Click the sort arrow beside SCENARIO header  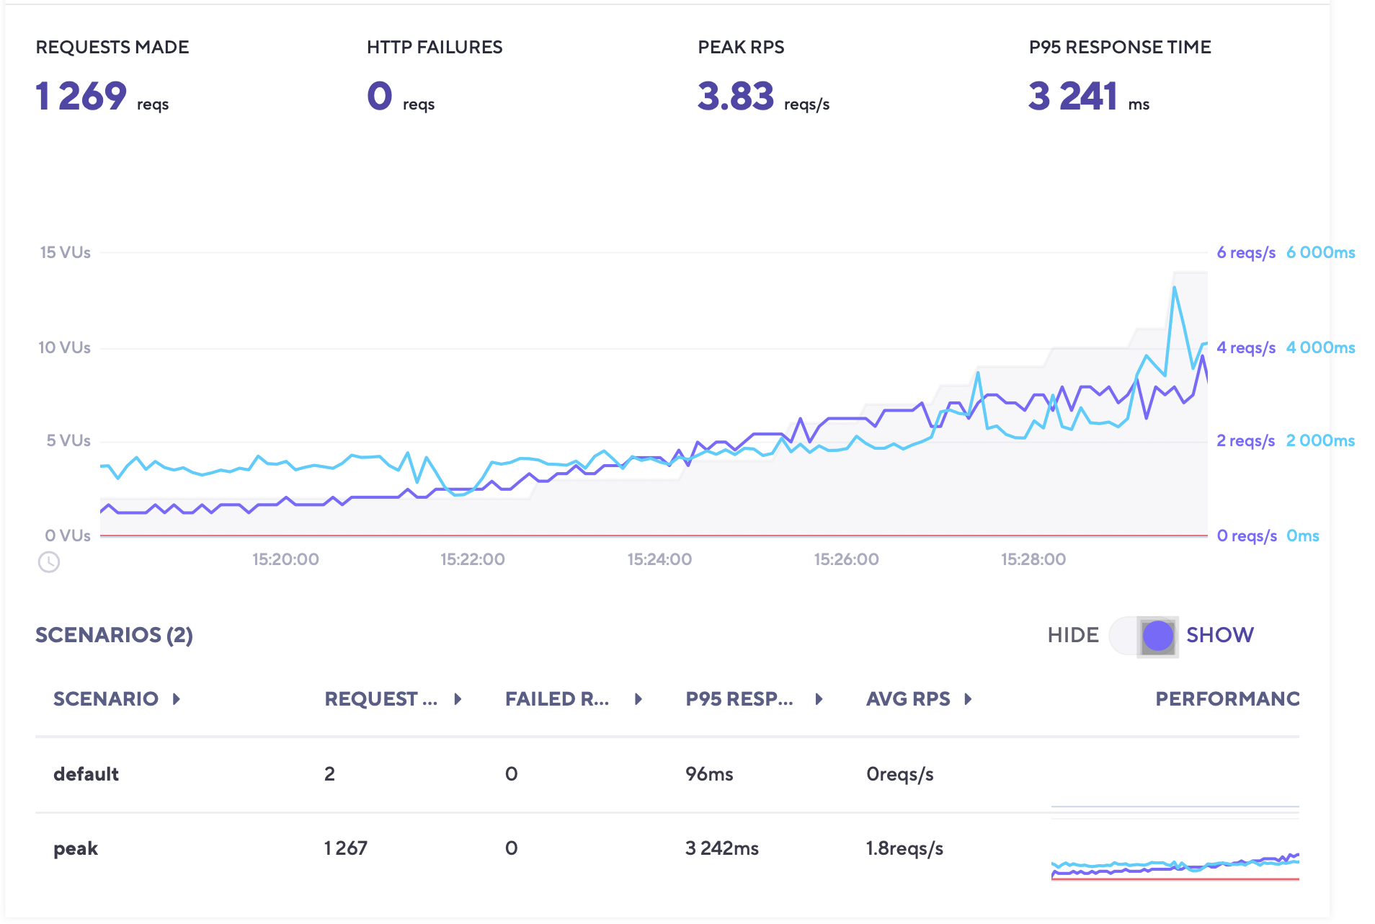pos(177,699)
